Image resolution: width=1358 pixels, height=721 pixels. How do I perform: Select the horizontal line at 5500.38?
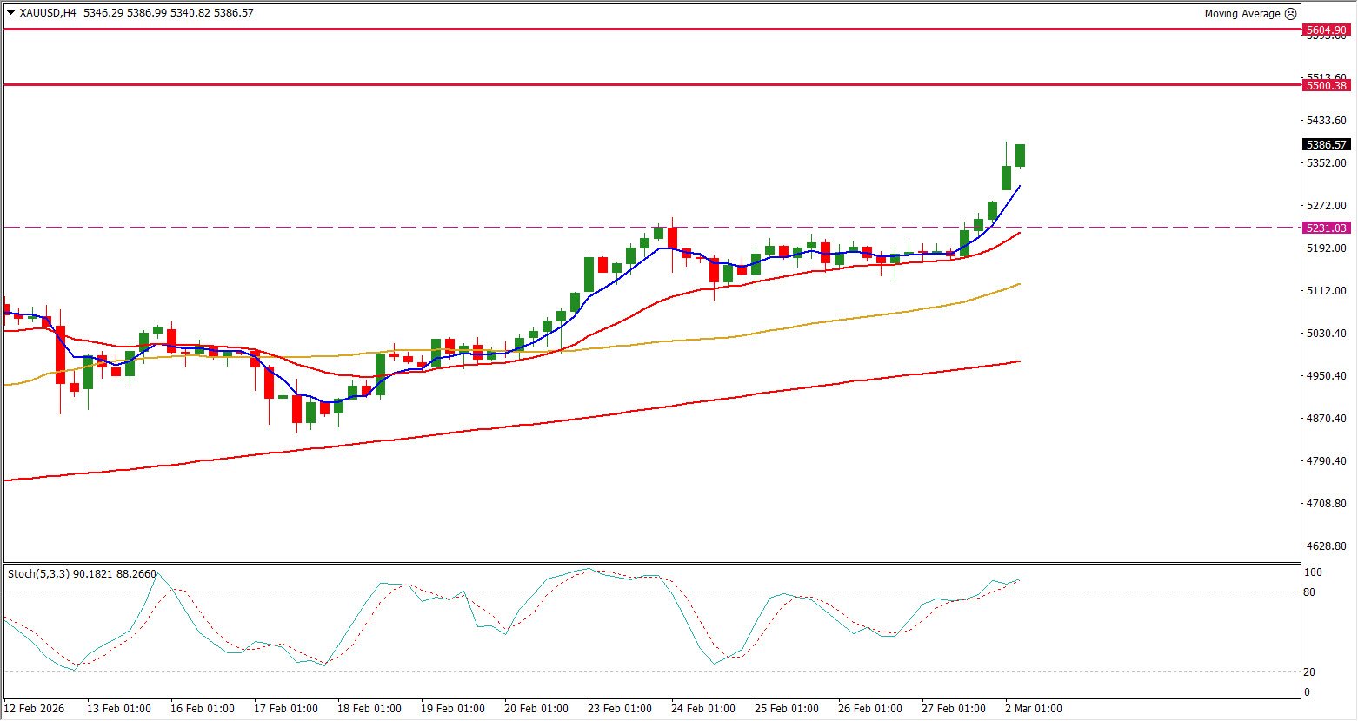click(x=652, y=85)
